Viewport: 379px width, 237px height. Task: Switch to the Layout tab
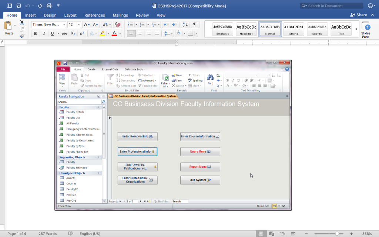click(70, 15)
